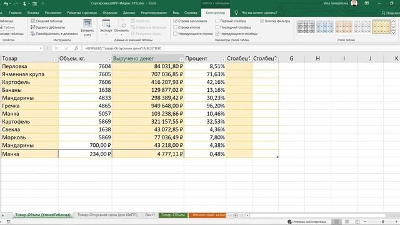This screenshot has width=400, height=225.
Task: Click inside the formula bar text
Action: click(x=124, y=48)
